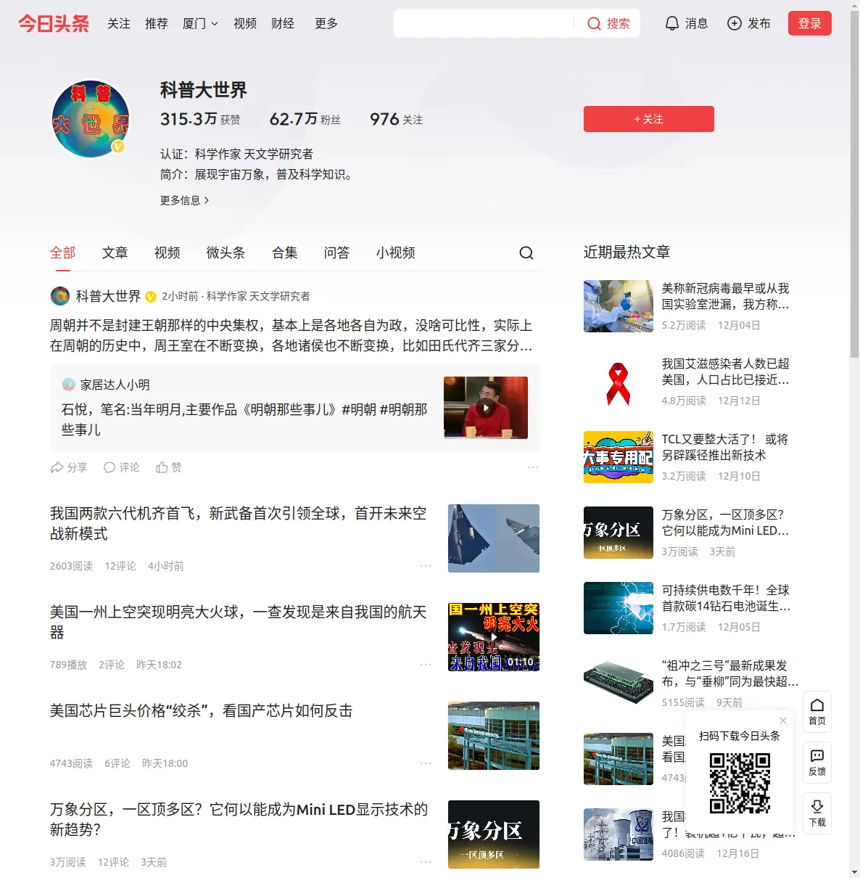The image size is (860, 878).
Task: Click the 12评论 count under 六代机 article
Action: point(120,566)
